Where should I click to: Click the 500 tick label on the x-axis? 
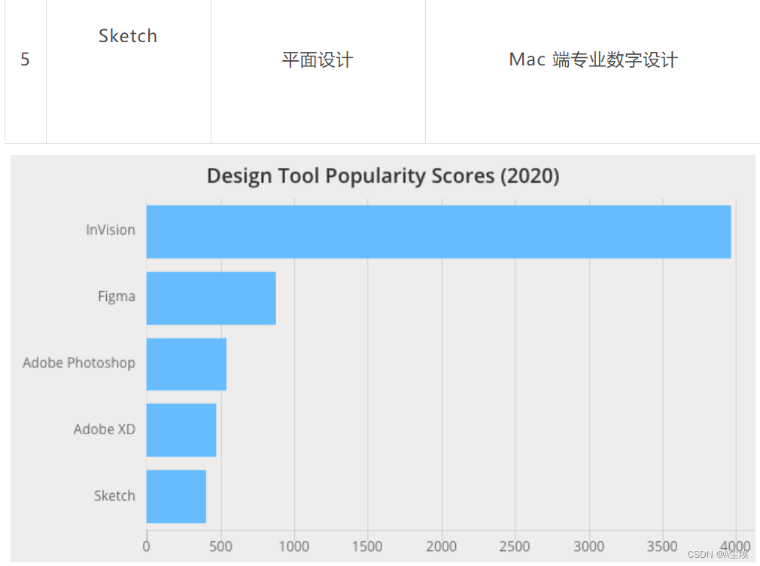220,546
